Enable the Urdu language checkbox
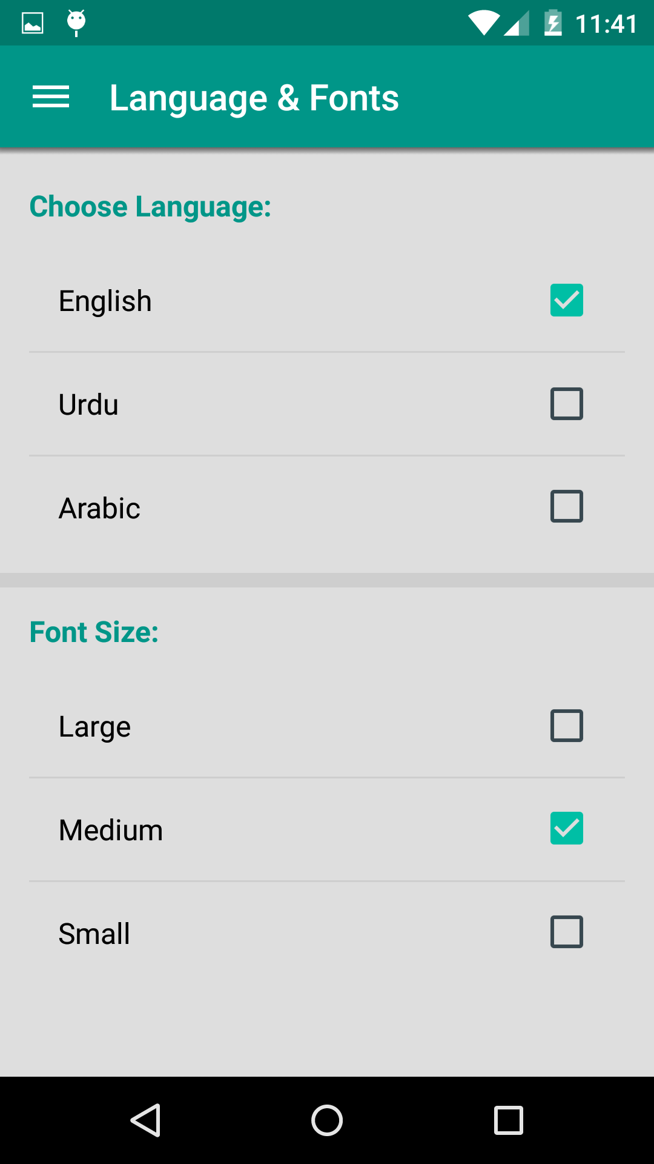654x1164 pixels. click(x=567, y=404)
